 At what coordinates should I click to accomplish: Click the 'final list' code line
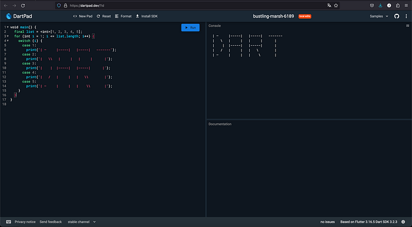(48, 31)
